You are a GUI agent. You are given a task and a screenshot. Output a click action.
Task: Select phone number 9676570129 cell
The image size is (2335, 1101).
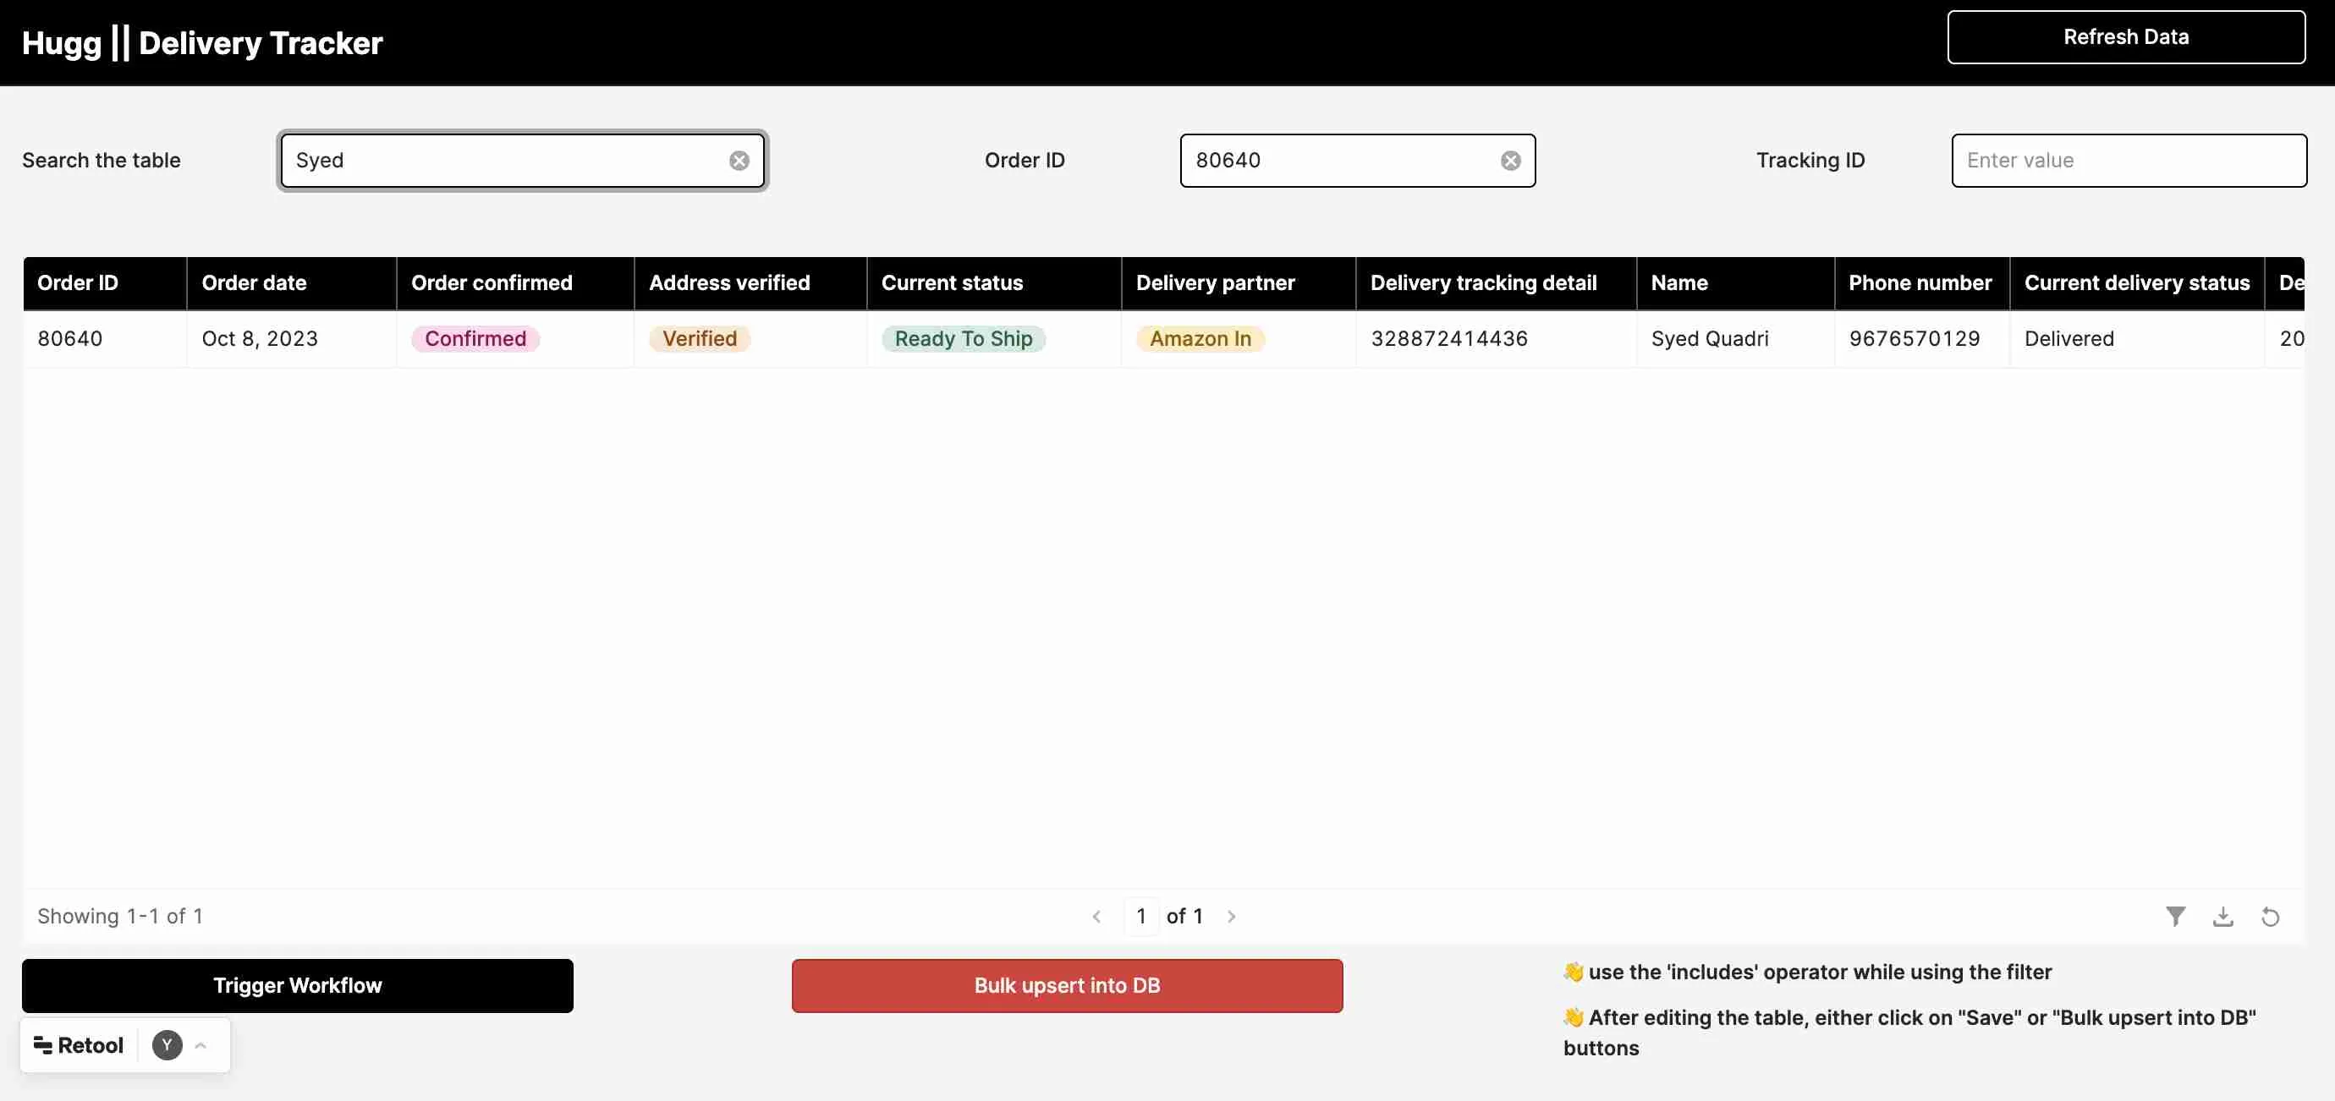click(x=1921, y=339)
